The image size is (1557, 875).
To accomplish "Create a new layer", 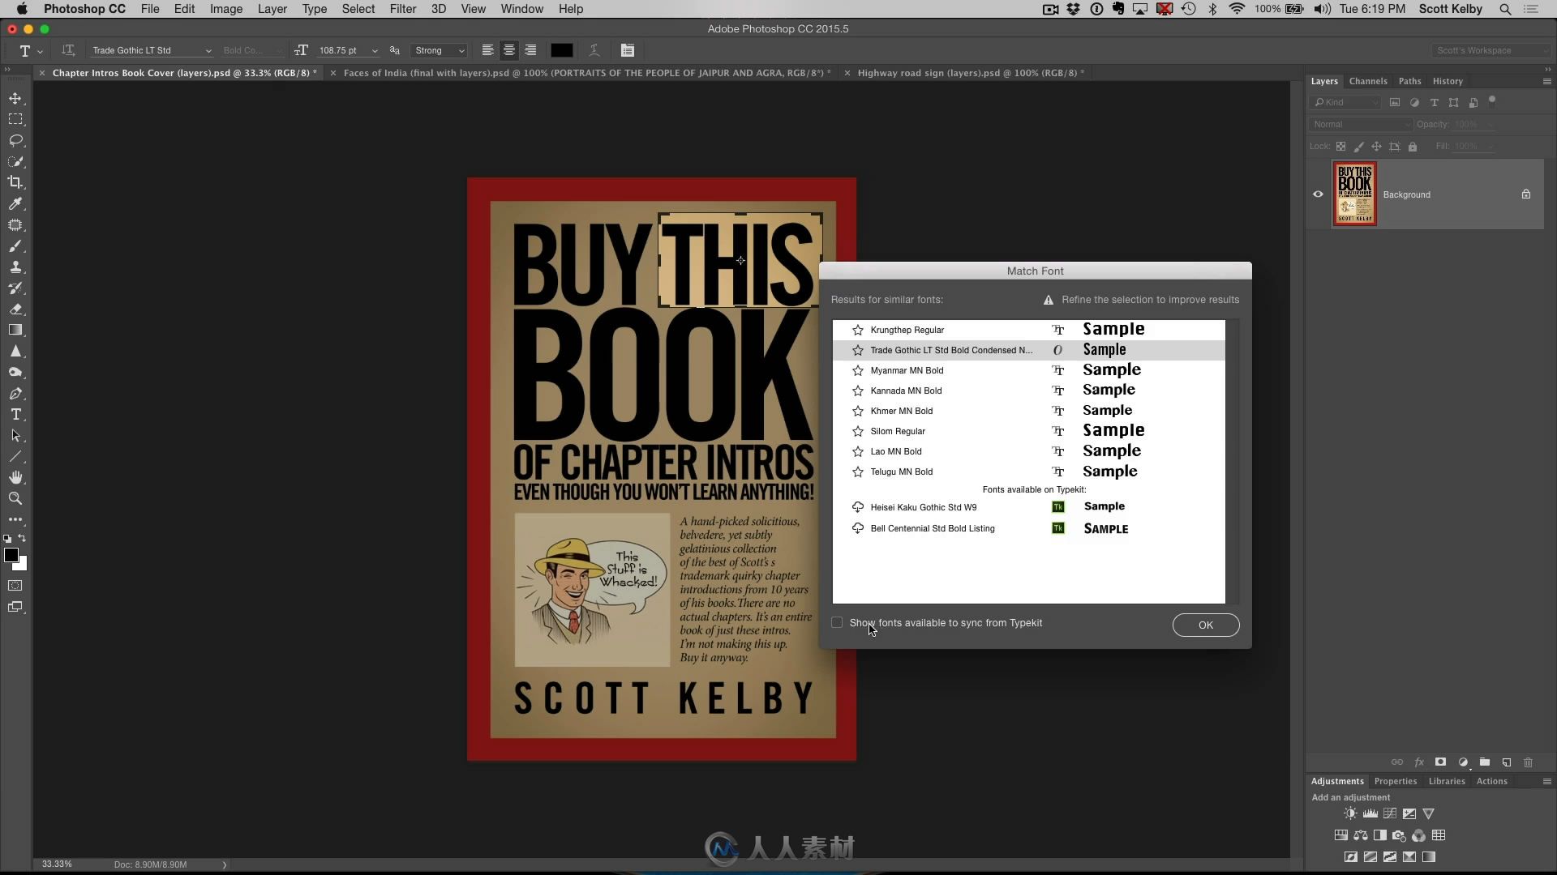I will pyautogui.click(x=1507, y=762).
